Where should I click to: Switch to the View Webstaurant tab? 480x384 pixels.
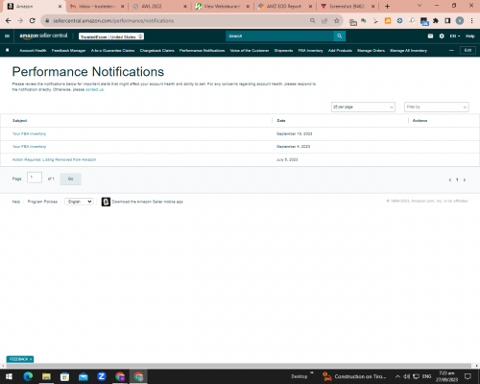pyautogui.click(x=223, y=6)
